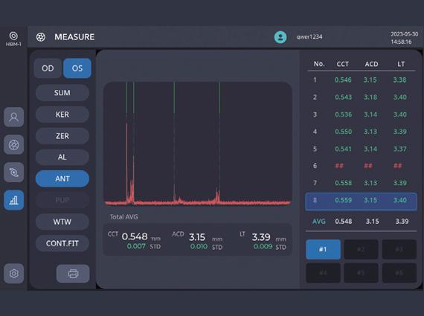Open the bar chart results sidebar icon
This screenshot has height=316, width=424.
pos(14,200)
